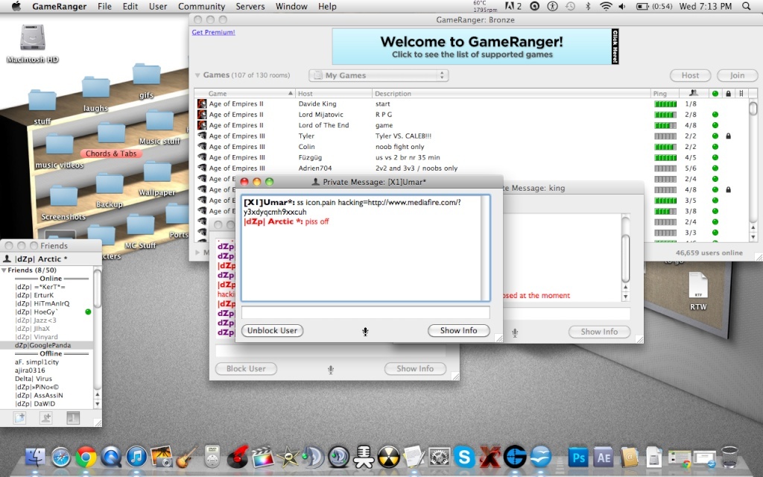Open Spotlight search magnifier in menu bar
Image resolution: width=763 pixels, height=477 pixels.
[x=747, y=6]
